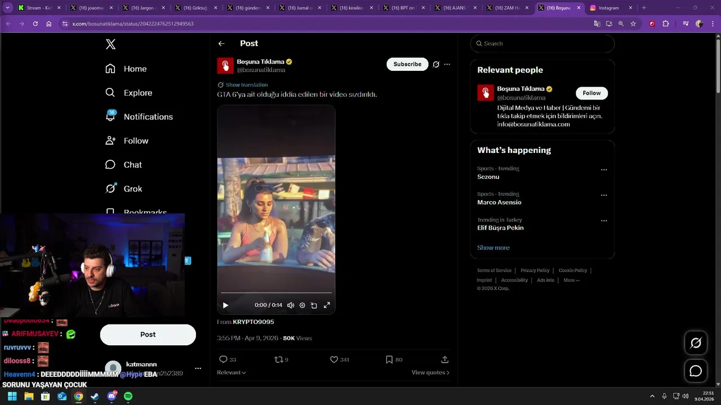Screen dimensions: 721x405
Task: Open Privacy Policy link
Action: click(535, 271)
